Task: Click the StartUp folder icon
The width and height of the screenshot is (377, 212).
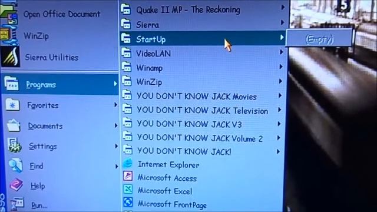Action: (126, 38)
